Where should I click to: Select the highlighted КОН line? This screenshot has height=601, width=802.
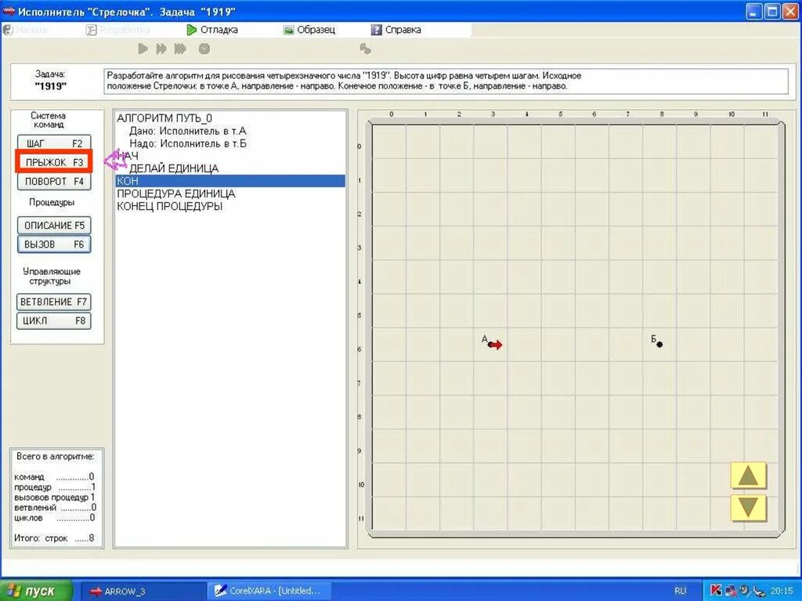230,181
